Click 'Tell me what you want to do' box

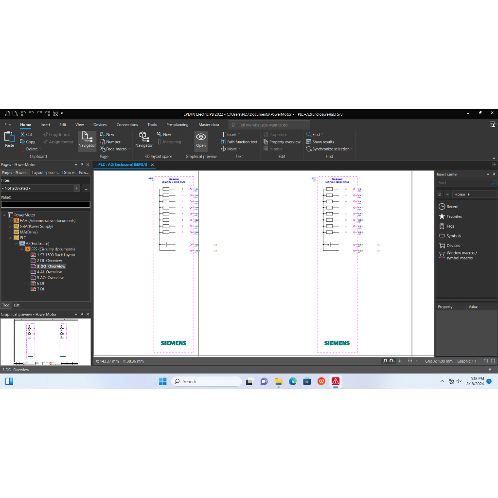point(269,125)
